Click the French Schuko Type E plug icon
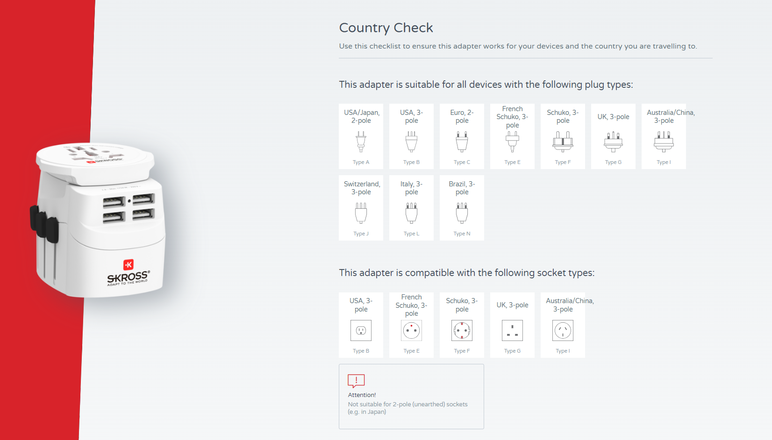 click(512, 142)
